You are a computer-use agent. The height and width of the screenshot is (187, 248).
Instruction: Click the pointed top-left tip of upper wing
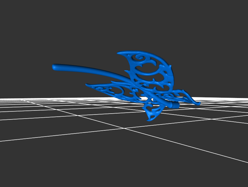click(118, 53)
